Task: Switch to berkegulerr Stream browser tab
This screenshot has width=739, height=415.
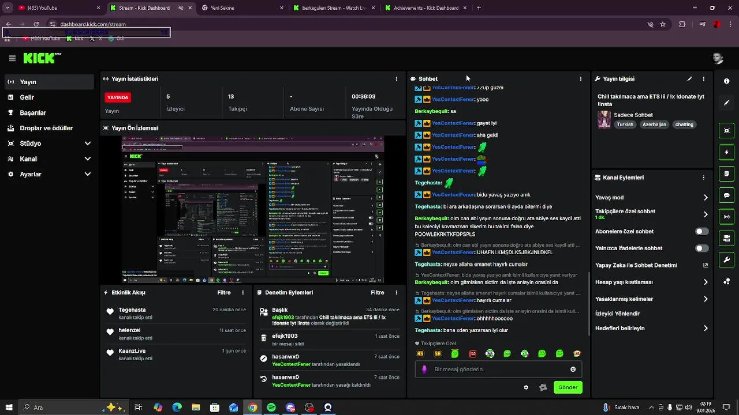Action: [334, 8]
